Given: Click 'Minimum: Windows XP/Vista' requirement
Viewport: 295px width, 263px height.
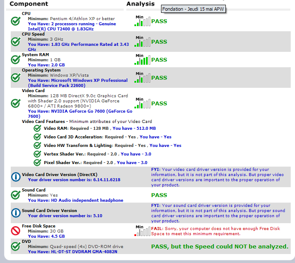Looking at the screenshot, I should 58,75.
